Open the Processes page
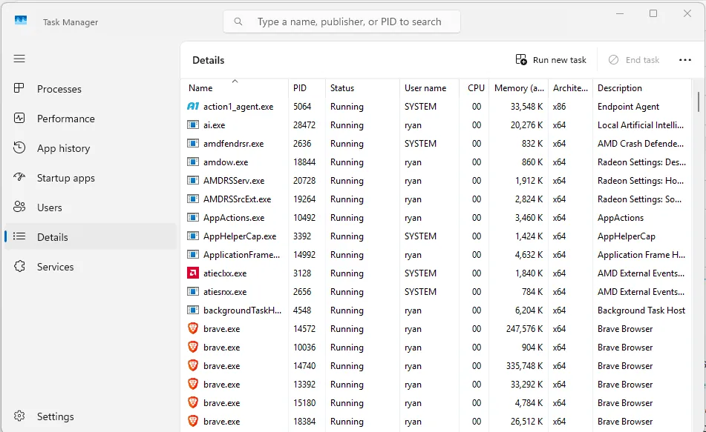The image size is (706, 432). point(90,89)
